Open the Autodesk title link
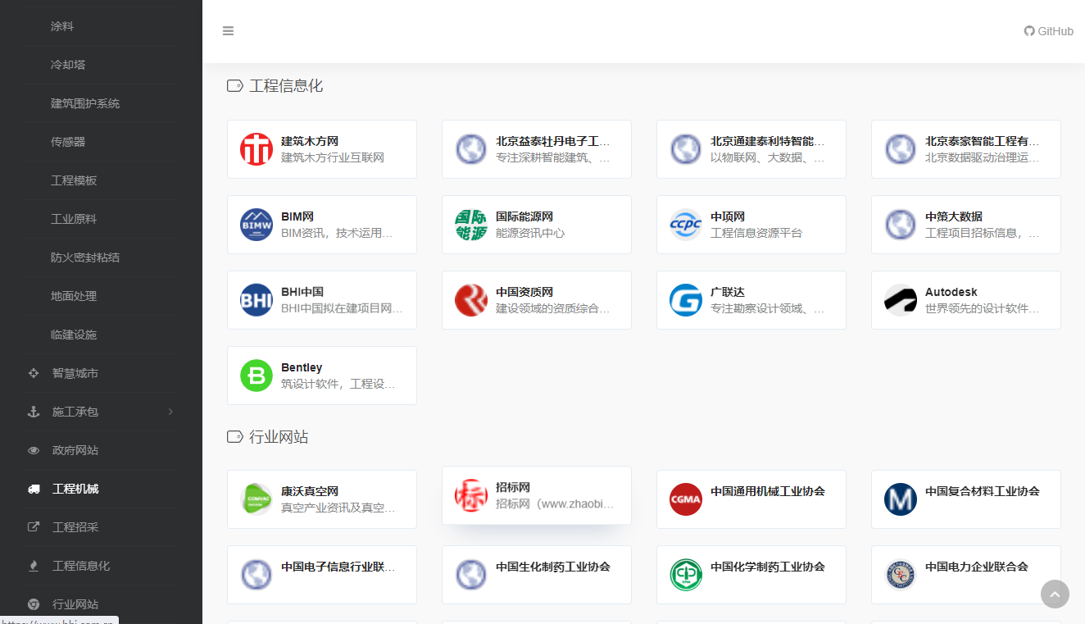 tap(951, 292)
